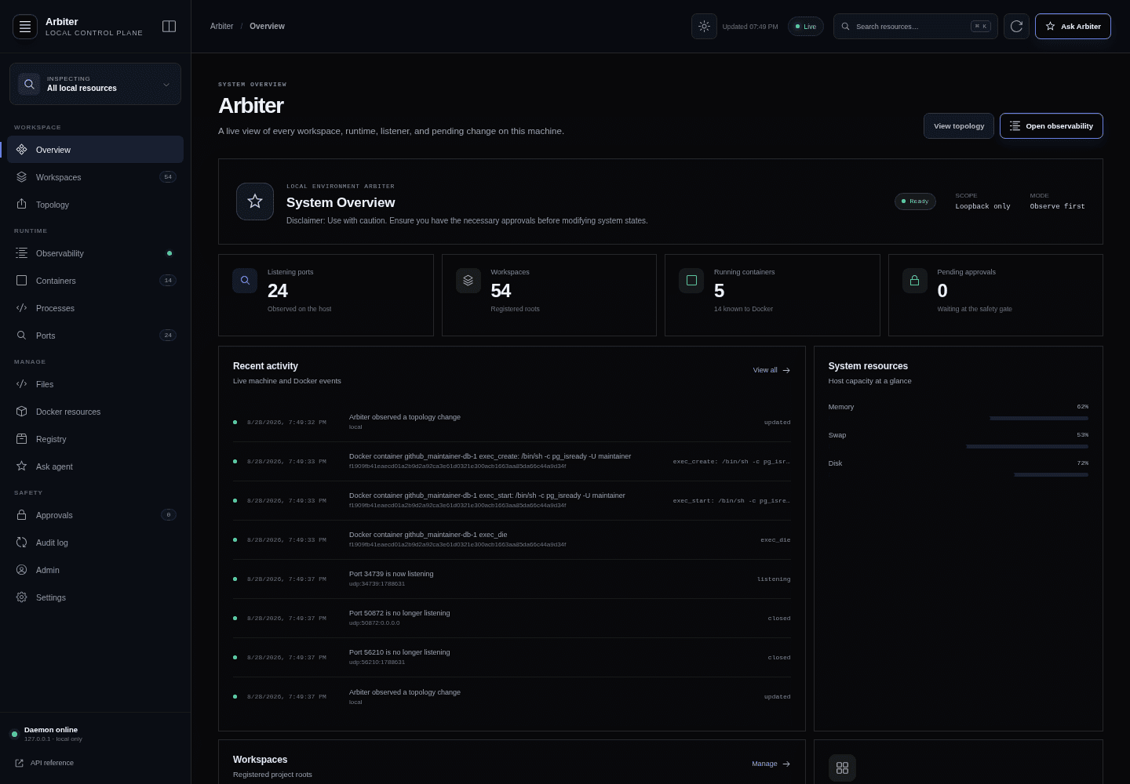Click the Ask Arbiter button
1130x784 pixels.
click(1073, 27)
